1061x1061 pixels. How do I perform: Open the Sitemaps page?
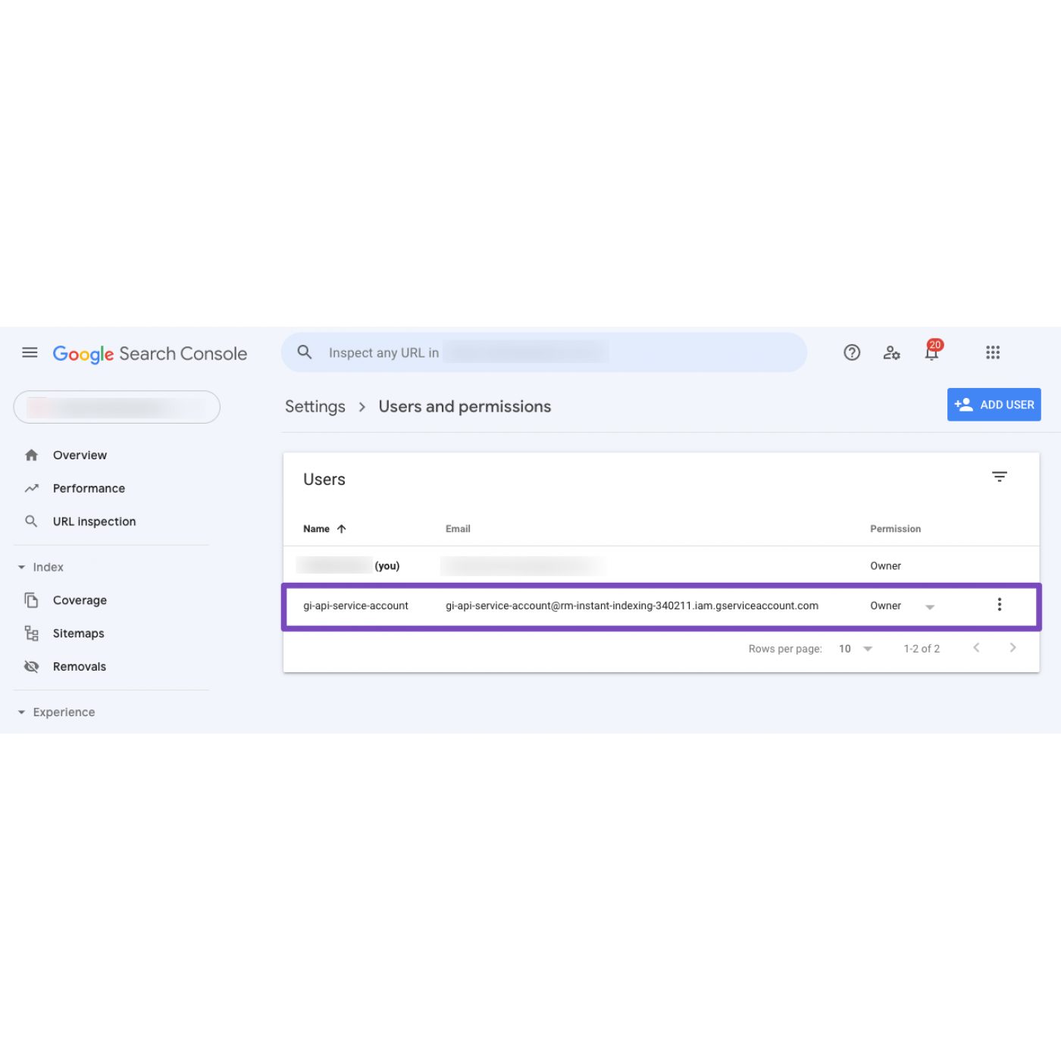tap(78, 634)
